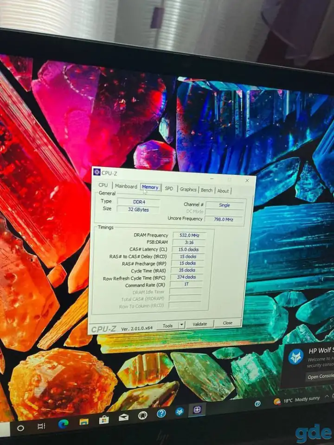The width and height of the screenshot is (334, 445).
Task: Click the empty DC Mode field
Action: click(225, 212)
